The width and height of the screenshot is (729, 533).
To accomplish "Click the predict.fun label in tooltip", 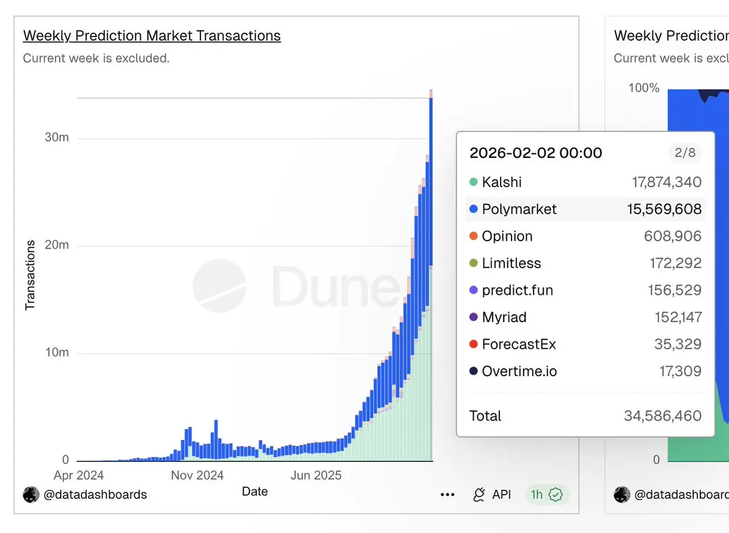I will click(518, 290).
